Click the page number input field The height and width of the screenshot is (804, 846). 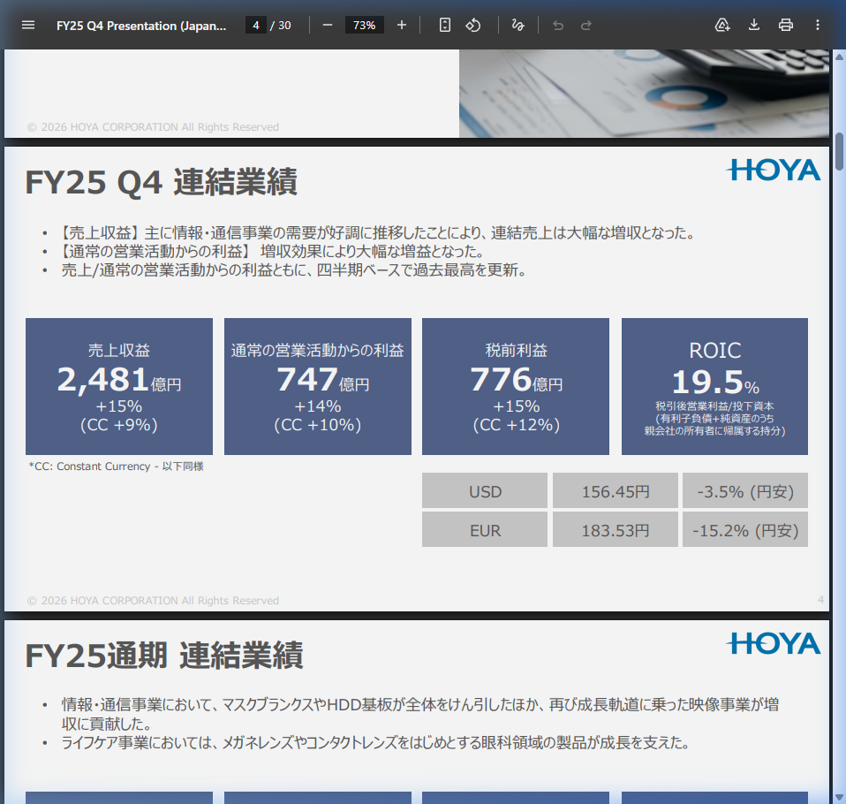[256, 25]
